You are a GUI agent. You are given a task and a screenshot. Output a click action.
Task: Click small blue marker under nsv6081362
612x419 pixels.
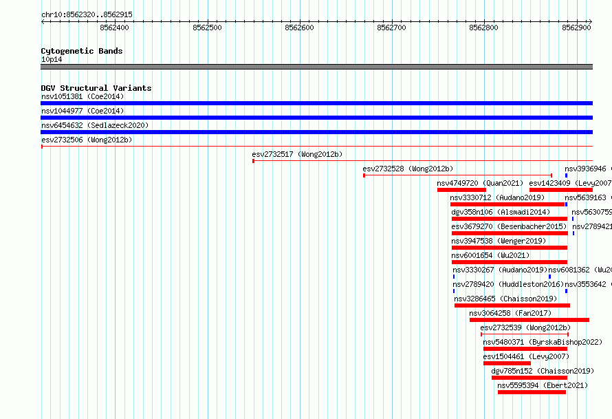(x=549, y=277)
